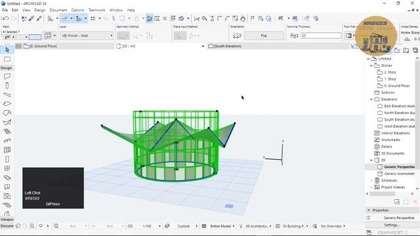Viewport: 420px width, 236px height.
Task: Select the Arrow tool in toolbox
Action: coord(7,50)
